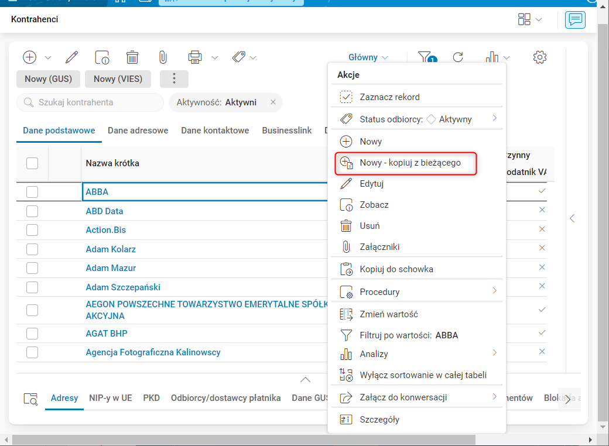Tick the checkbox for ABD Data row
Image resolution: width=609 pixels, height=446 pixels.
point(32,211)
